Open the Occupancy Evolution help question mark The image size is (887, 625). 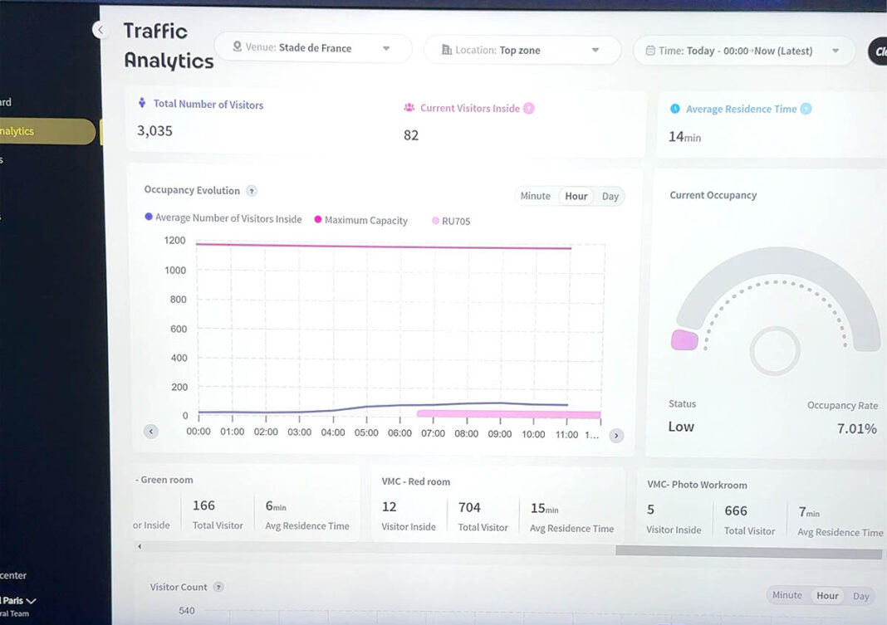[x=252, y=190]
